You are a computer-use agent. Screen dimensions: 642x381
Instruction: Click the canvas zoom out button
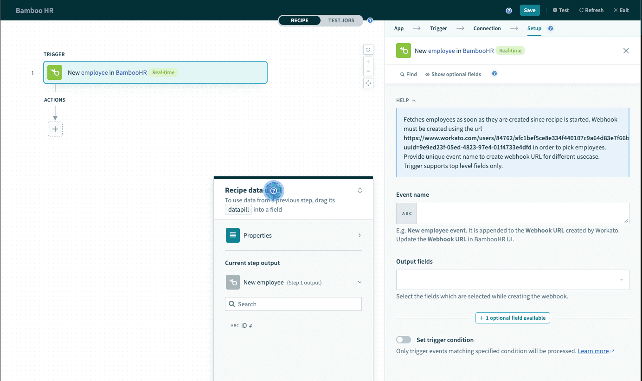click(368, 71)
